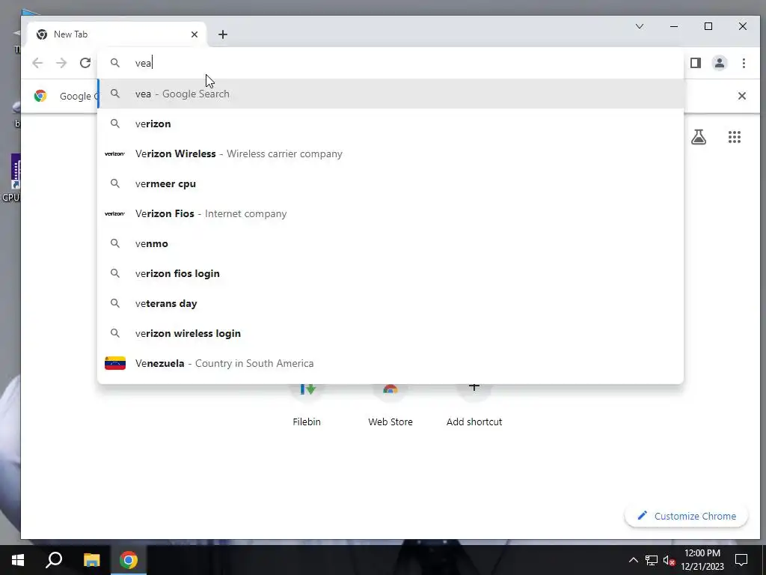
Task: Open the Chrome side panel
Action: 696,63
